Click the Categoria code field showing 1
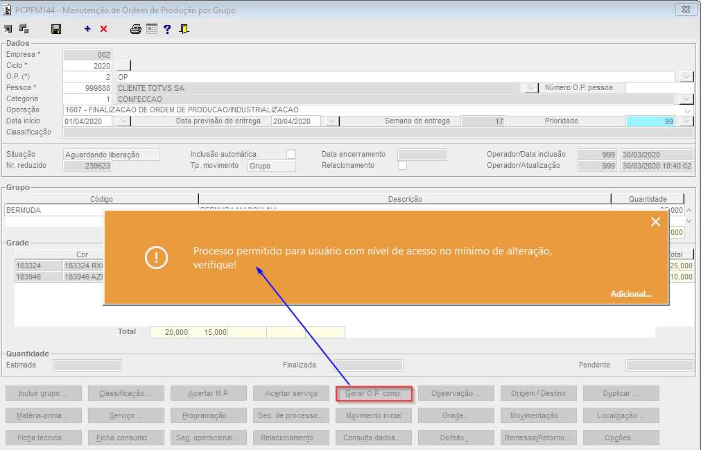Image resolution: width=701 pixels, height=450 pixels. pos(87,99)
